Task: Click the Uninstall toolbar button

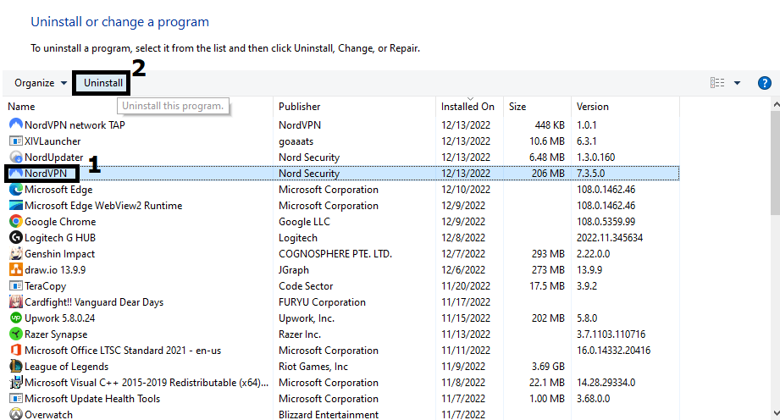Action: tap(103, 83)
